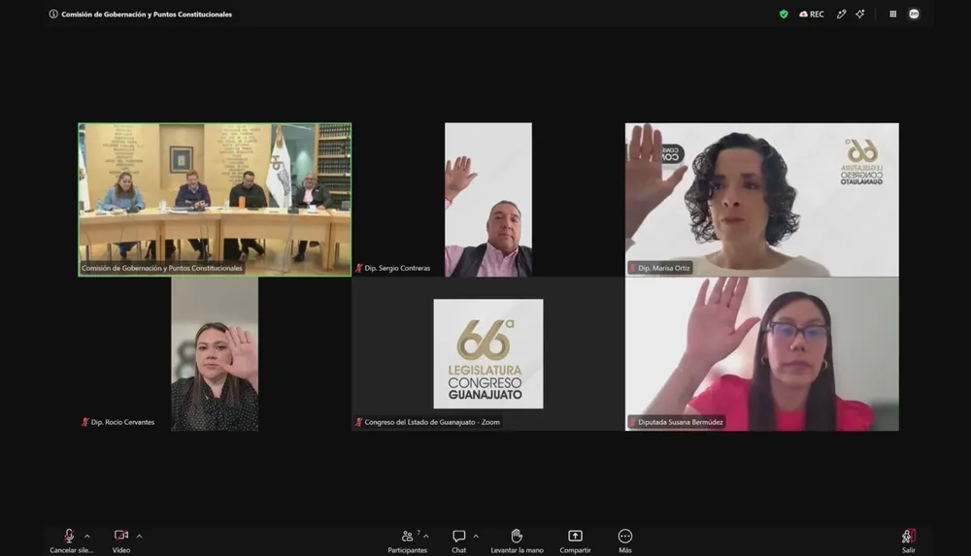Unmute microphone with Cancelar sile... button

click(71, 540)
